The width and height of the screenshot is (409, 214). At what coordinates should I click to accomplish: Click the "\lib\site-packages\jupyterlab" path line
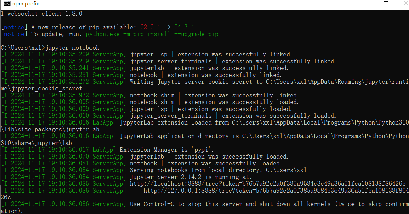tap(50, 129)
